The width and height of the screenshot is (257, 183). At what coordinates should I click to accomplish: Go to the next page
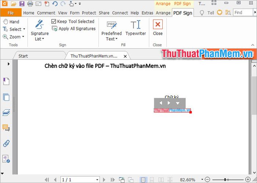pyautogui.click(x=104, y=180)
